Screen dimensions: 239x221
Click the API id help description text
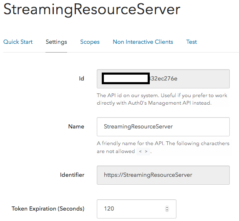pos(162,99)
